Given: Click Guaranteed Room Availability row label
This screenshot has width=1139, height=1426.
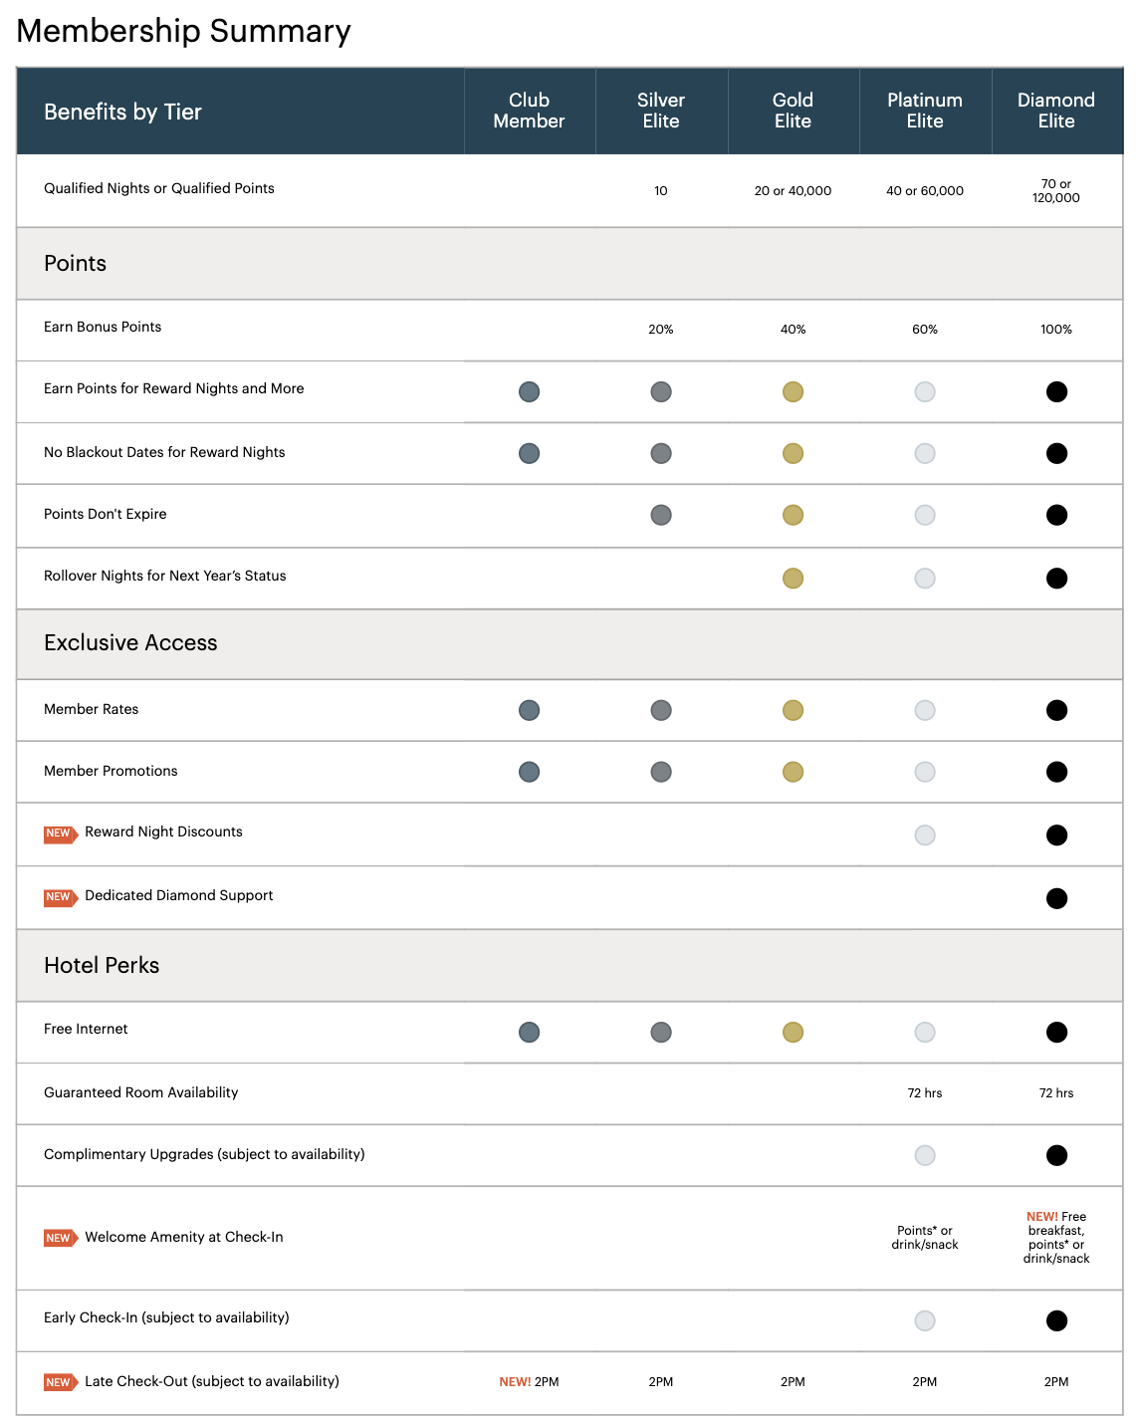Looking at the screenshot, I should click(141, 1092).
